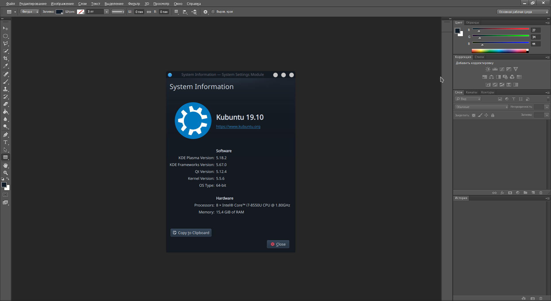Screen dimensions: 551x301
Task: Select the Hand tool
Action: coord(5,165)
